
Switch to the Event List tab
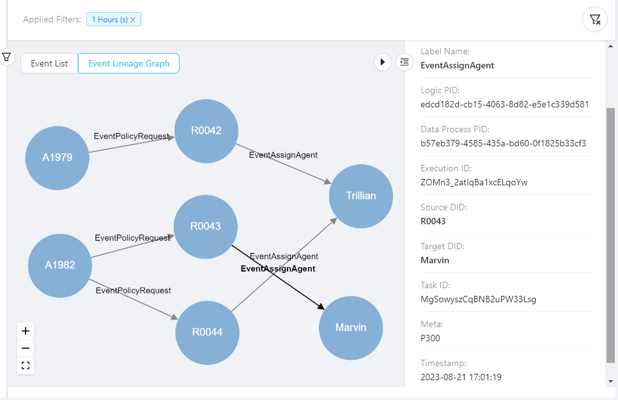pos(49,63)
